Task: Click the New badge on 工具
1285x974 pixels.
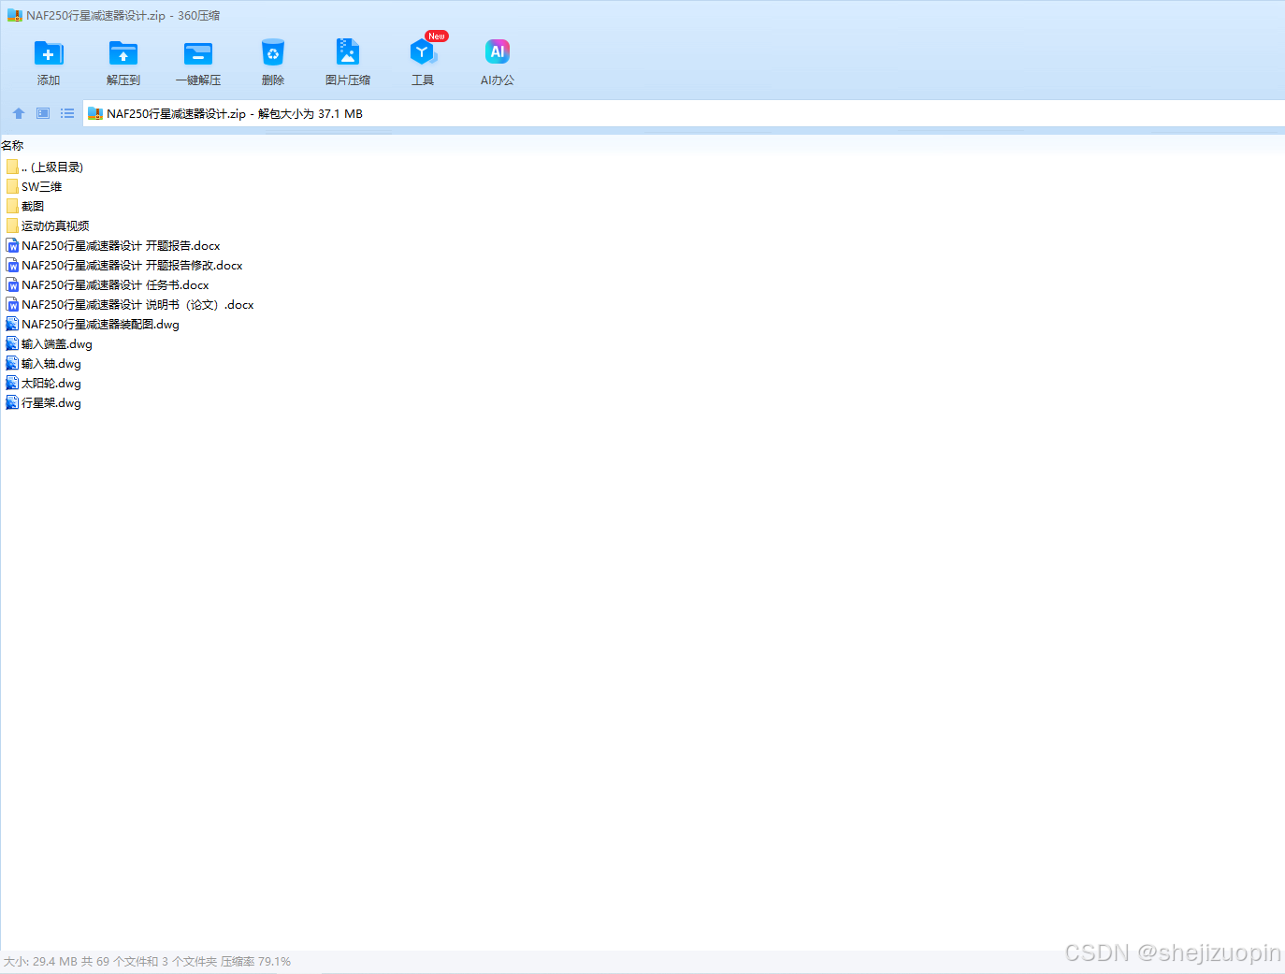Action: (x=437, y=36)
